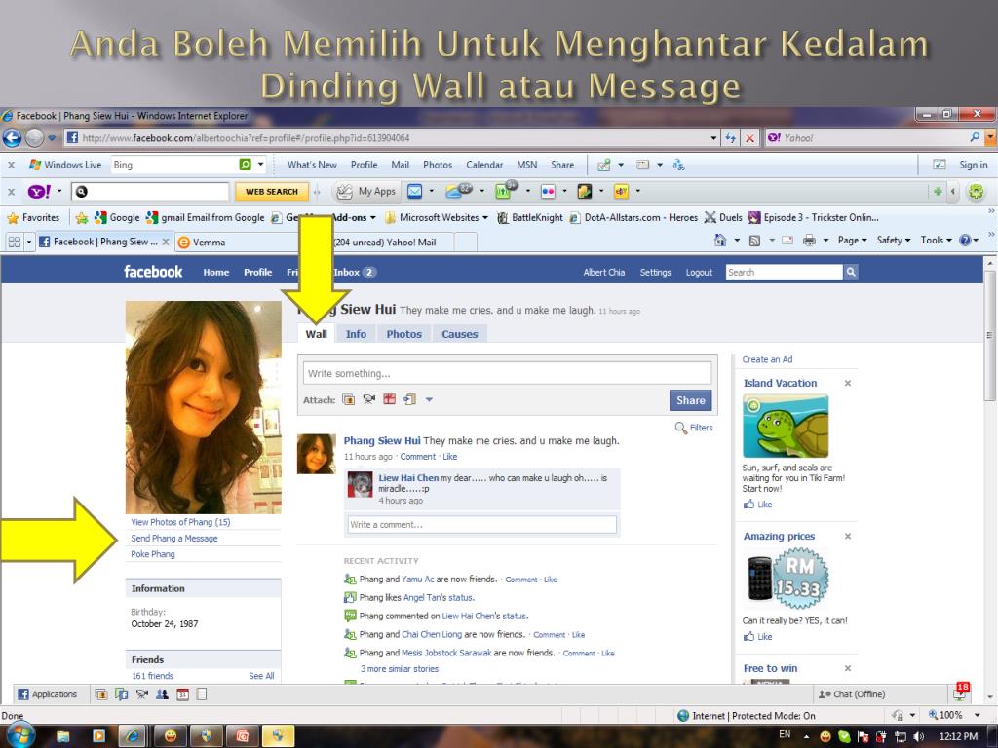Open Settings in Facebook header
Viewport: 998px width, 748px height.
pyautogui.click(x=655, y=273)
